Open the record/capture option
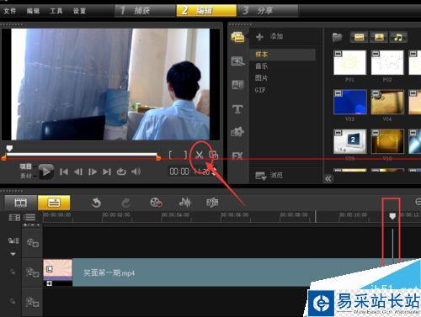Screen dimensions: 421x317 tap(156, 203)
